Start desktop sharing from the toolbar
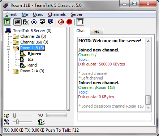The width and height of the screenshot is (159, 136). coord(42,22)
